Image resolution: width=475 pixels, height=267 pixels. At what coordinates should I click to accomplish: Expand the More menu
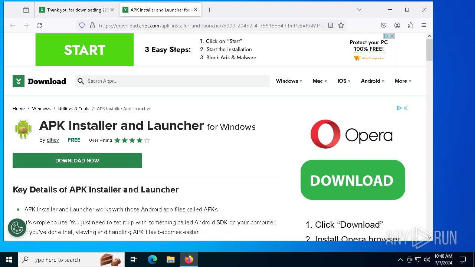point(403,81)
